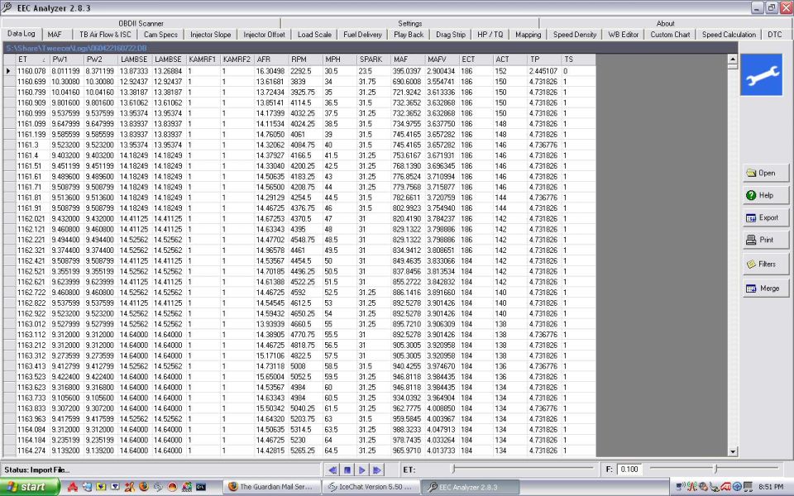The height and width of the screenshot is (496, 794).
Task: Select RPM cell 2292.5
Action: pos(305,71)
